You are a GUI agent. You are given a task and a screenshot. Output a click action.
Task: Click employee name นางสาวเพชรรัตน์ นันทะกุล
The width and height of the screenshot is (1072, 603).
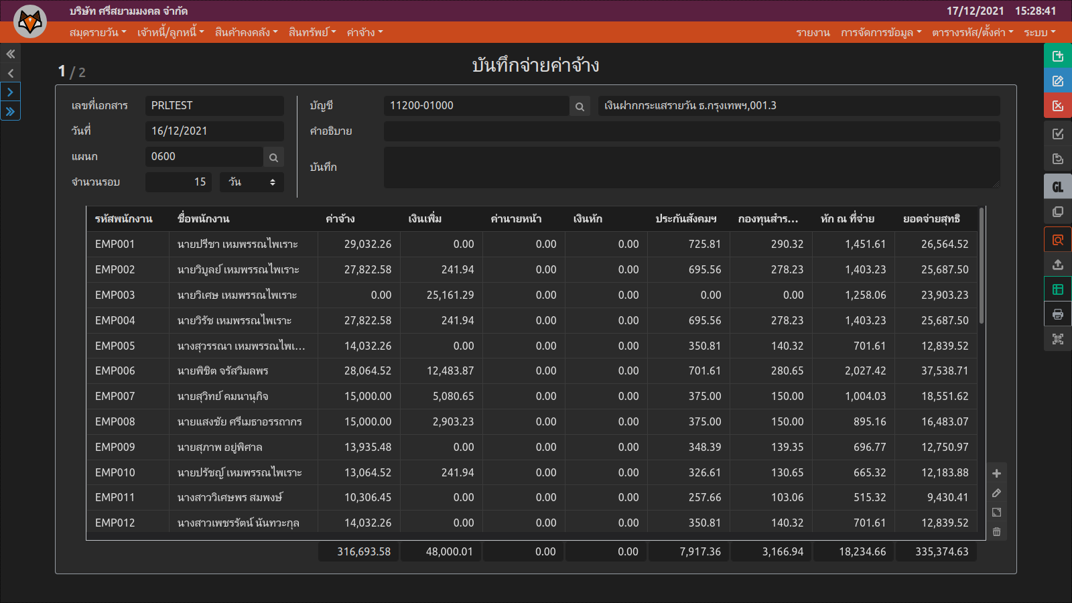click(238, 523)
